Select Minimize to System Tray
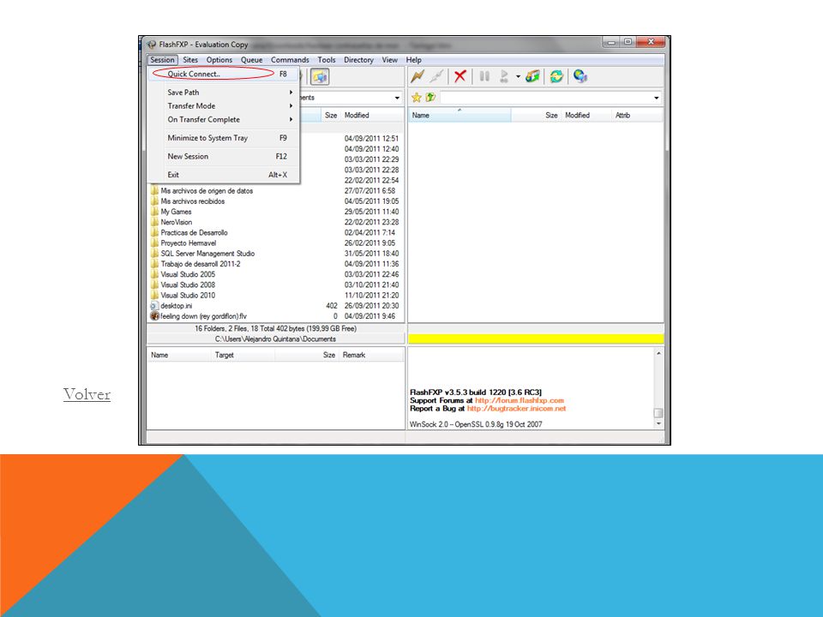Viewport: 823px width, 617px height. 224,138
